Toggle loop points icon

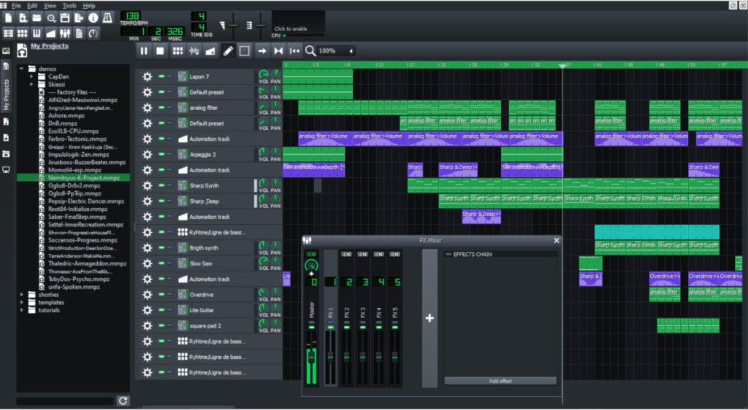(x=278, y=51)
